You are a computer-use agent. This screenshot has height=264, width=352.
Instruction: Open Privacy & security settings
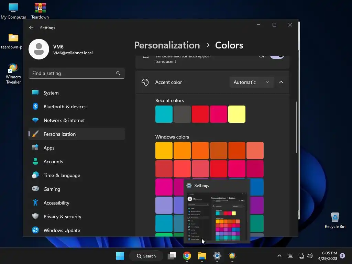point(77,217)
